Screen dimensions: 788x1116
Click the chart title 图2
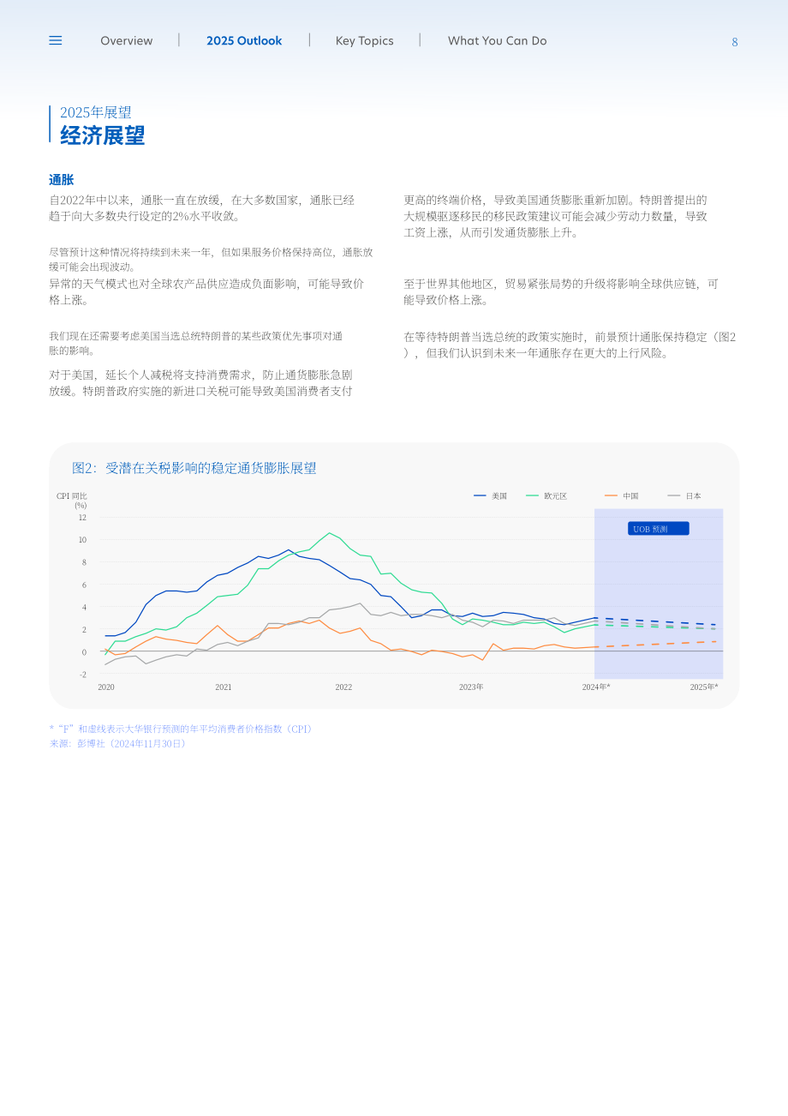(x=194, y=468)
